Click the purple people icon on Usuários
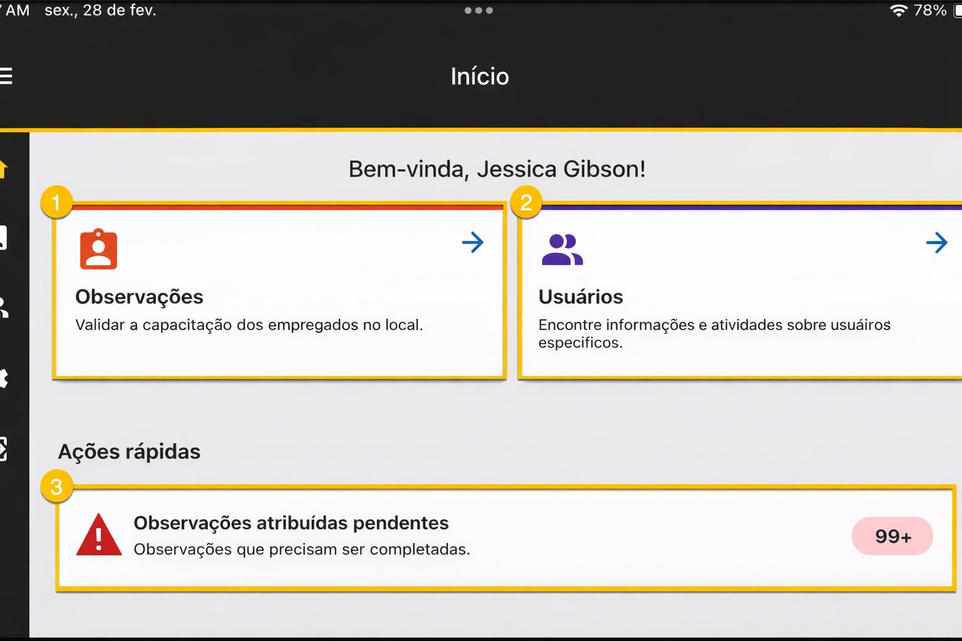The height and width of the screenshot is (641, 962). click(x=562, y=249)
